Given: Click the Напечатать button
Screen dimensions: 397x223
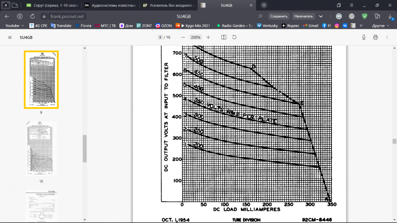Looking at the screenshot, I should click(x=304, y=16).
